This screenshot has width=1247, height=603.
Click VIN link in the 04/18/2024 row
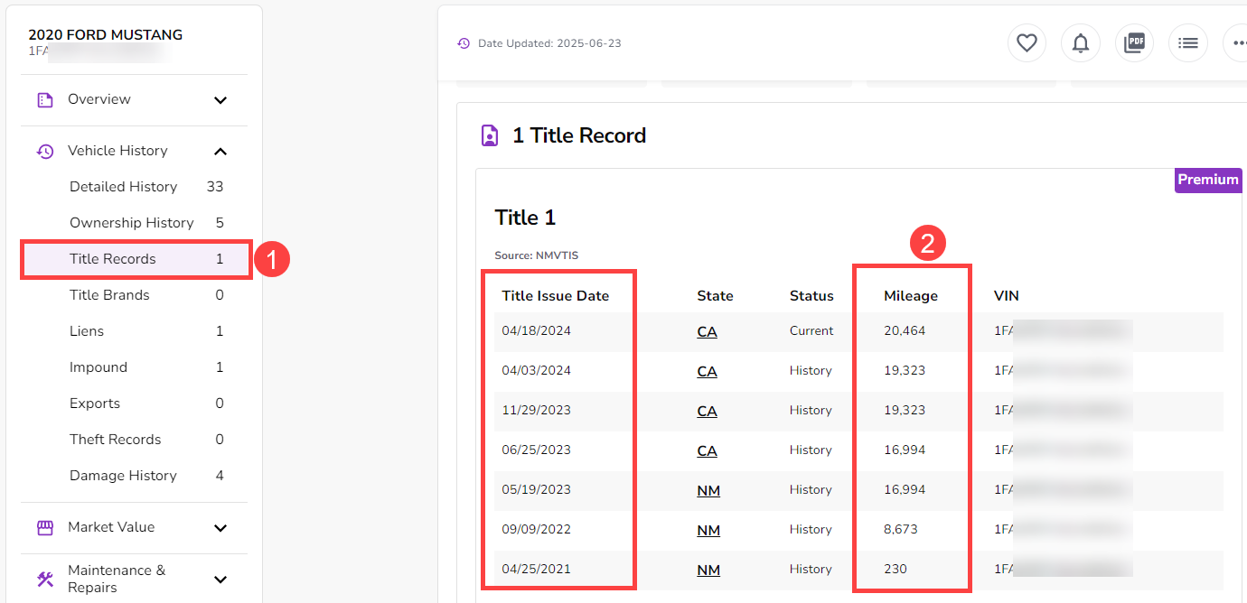click(x=1063, y=331)
